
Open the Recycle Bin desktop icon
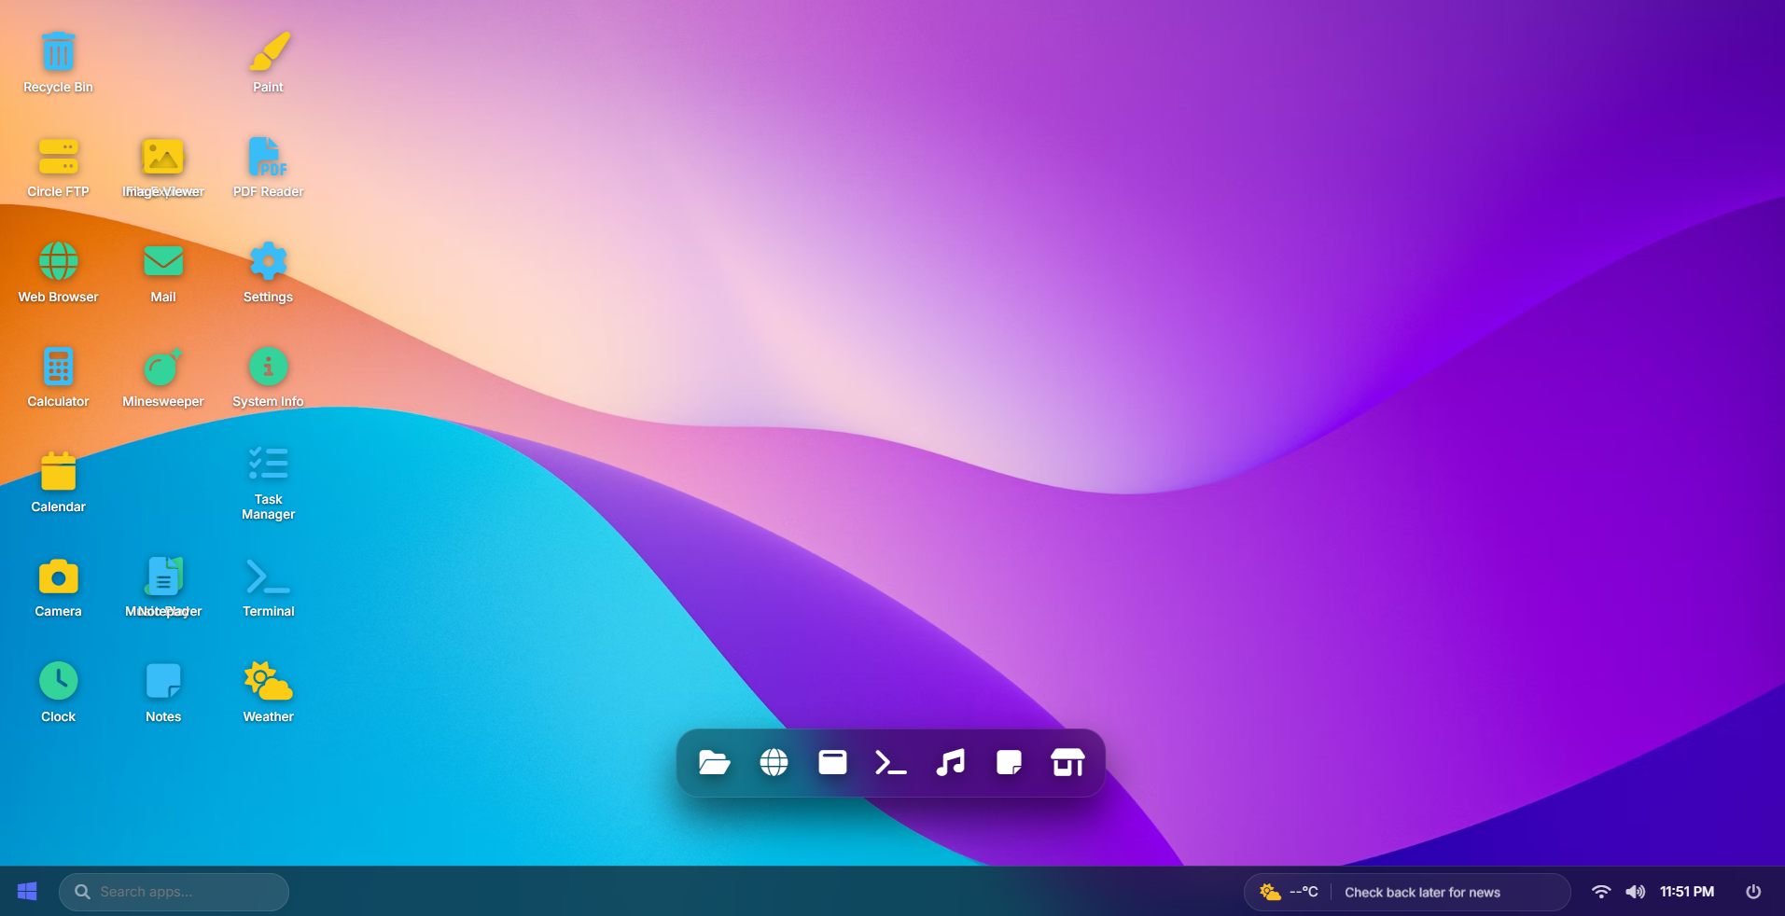(x=58, y=62)
